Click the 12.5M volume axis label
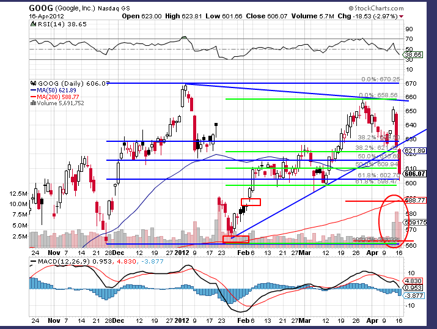 point(18,193)
